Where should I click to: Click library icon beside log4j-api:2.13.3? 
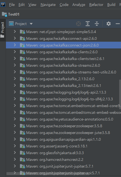[x=23, y=92]
